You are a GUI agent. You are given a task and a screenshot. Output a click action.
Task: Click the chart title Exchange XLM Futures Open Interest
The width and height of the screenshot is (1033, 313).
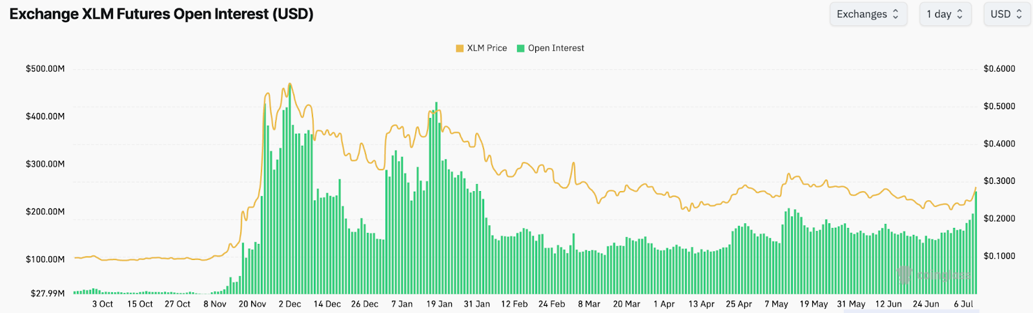pyautogui.click(x=161, y=14)
